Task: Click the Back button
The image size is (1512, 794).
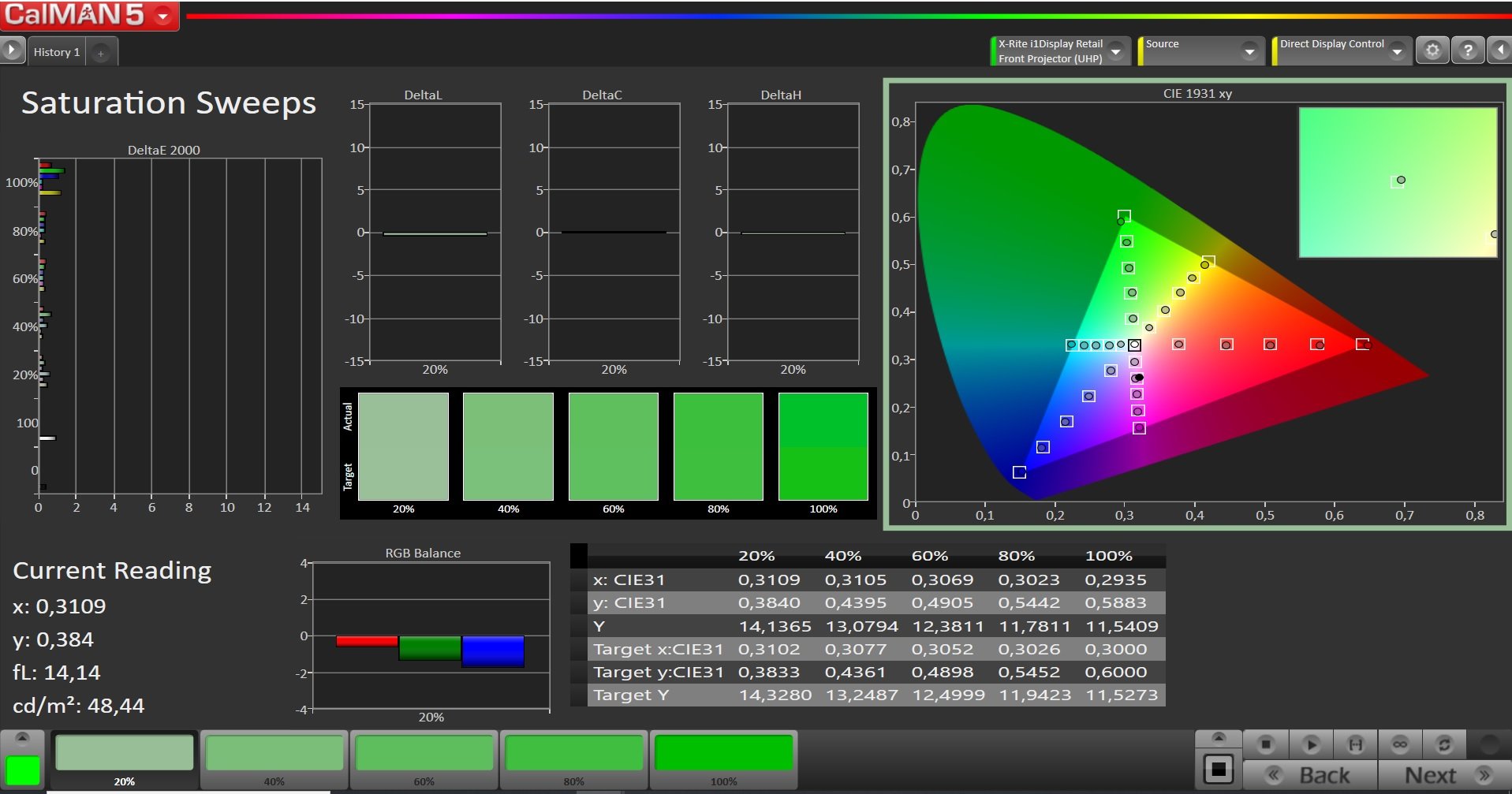Action: tap(1310, 775)
